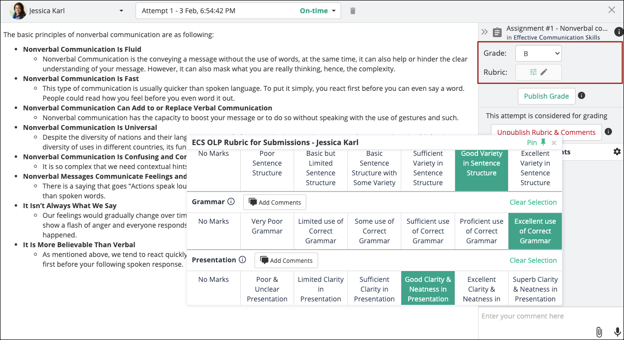Clear selection for the Presentation row
The width and height of the screenshot is (624, 340).
tap(533, 260)
